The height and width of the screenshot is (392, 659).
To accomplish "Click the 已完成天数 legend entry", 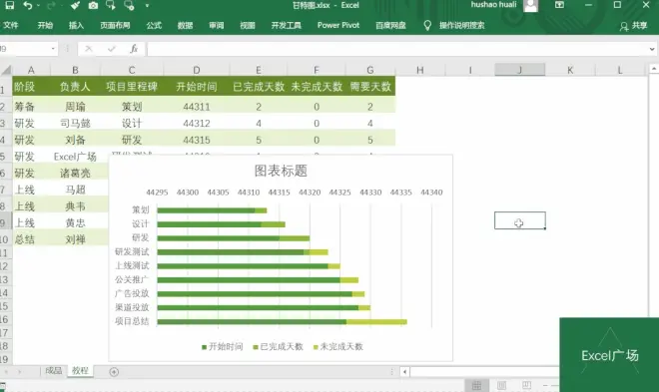I will pos(278,347).
